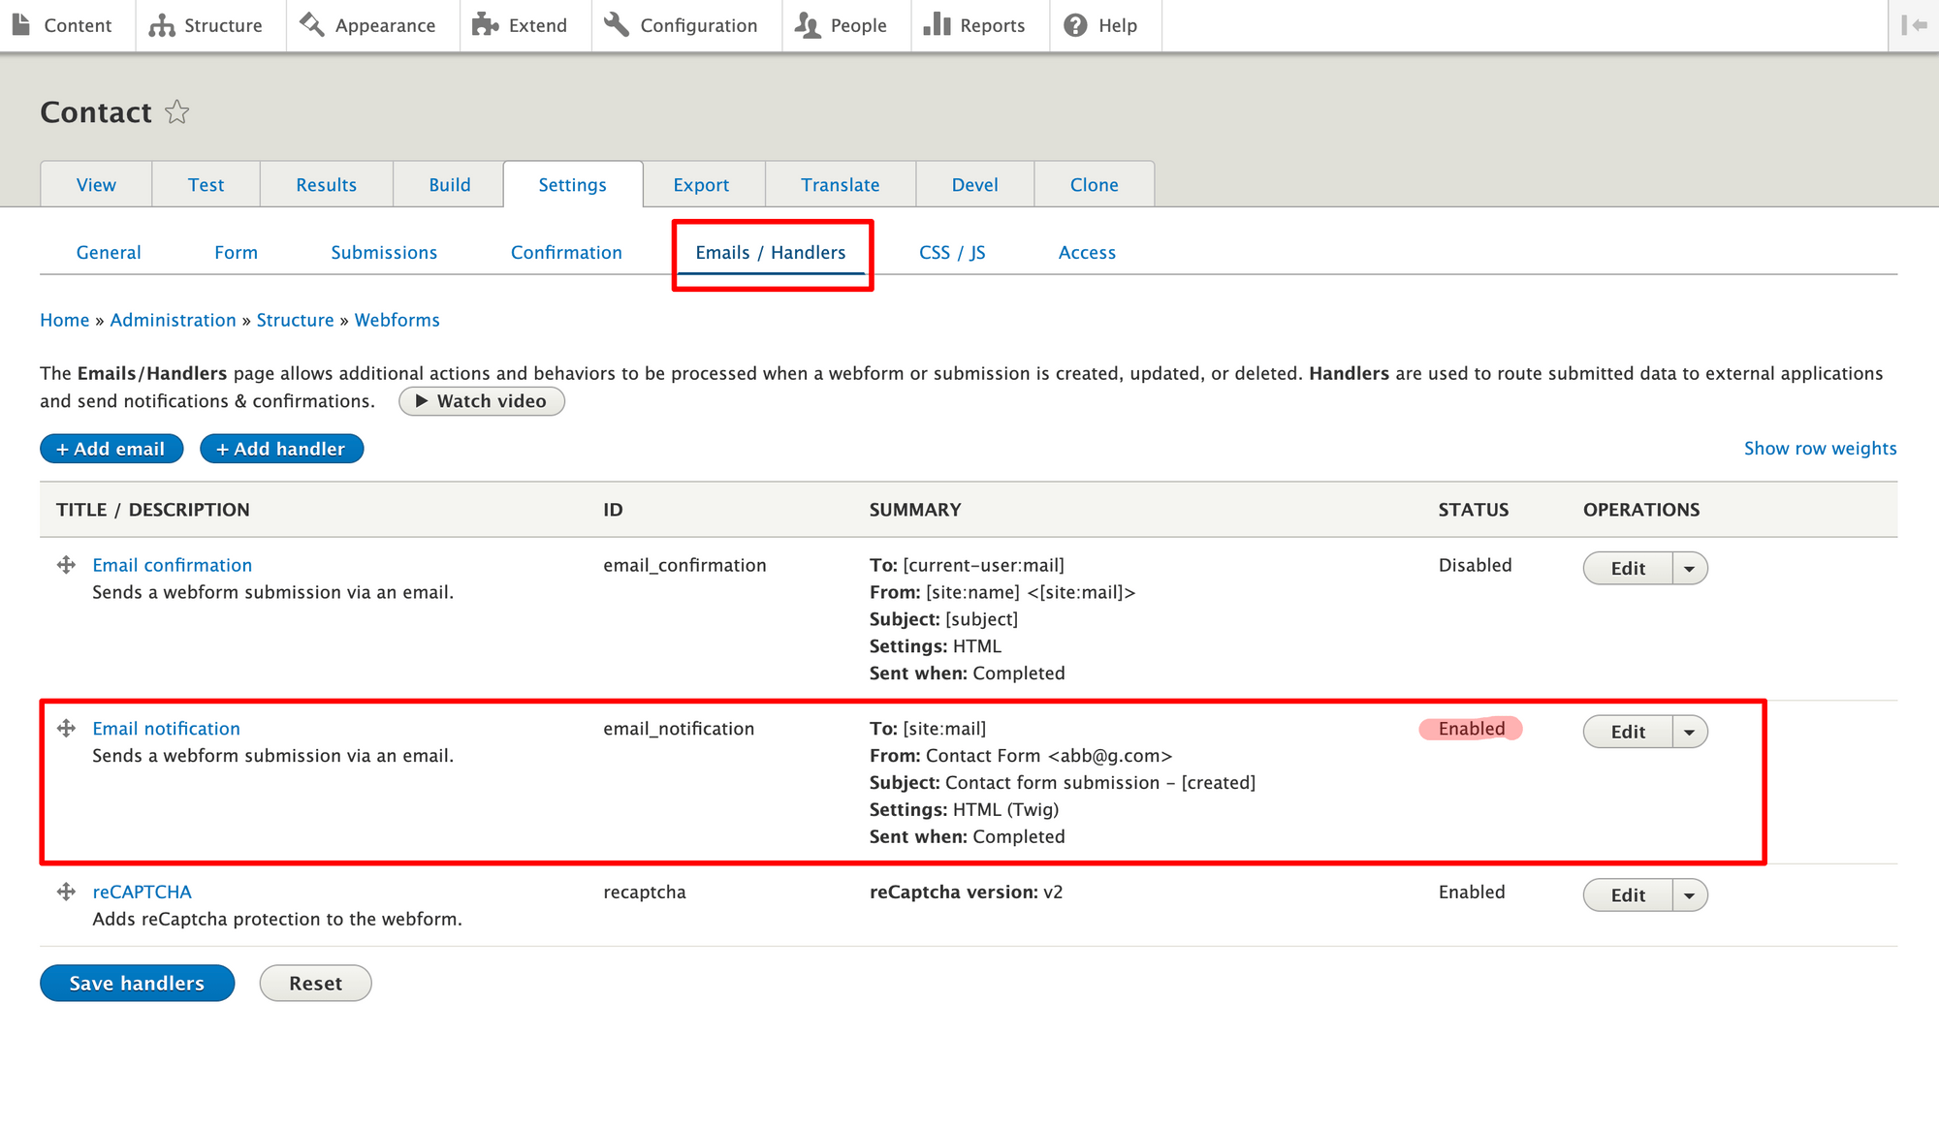Go to Confirmation settings subtab
1939x1128 pixels.
566,252
